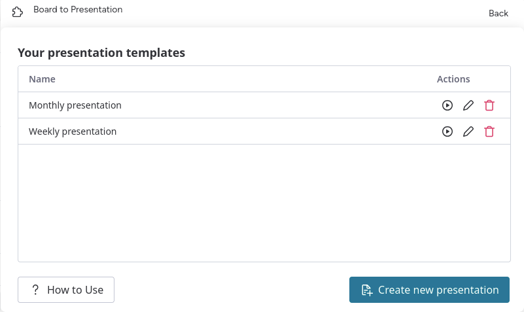Select the Monthly presentation name
Screen dimensions: 524x312
[x=75, y=105]
